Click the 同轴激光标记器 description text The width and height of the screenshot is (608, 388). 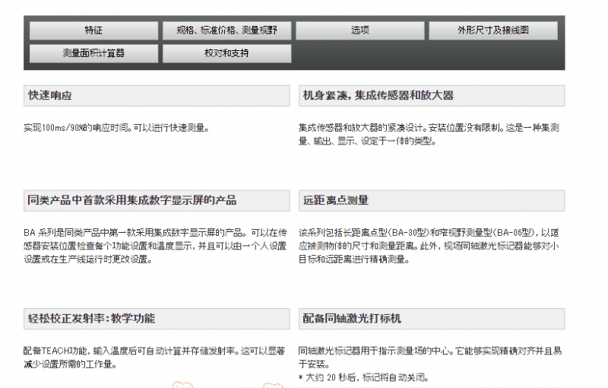[x=430, y=358]
